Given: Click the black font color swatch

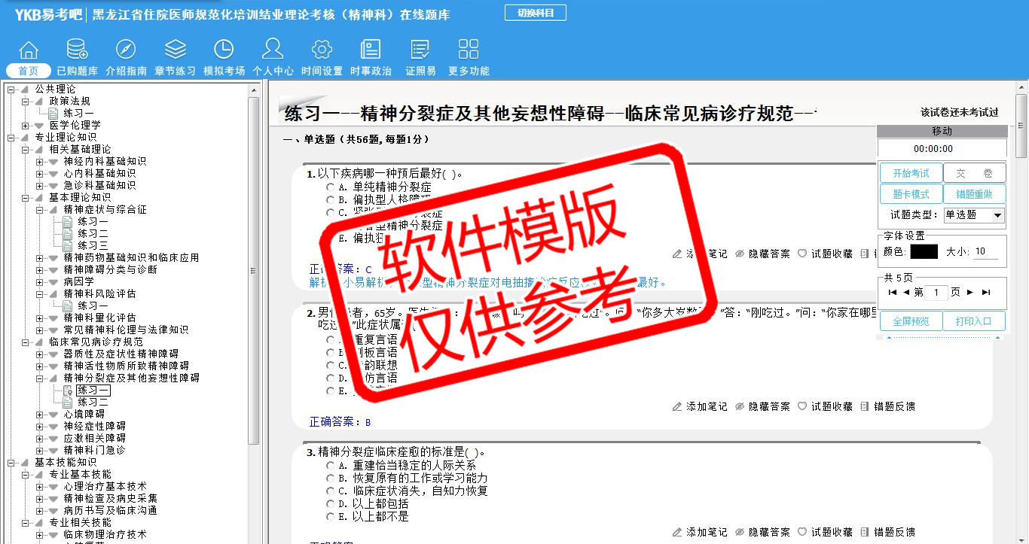Looking at the screenshot, I should [x=924, y=252].
